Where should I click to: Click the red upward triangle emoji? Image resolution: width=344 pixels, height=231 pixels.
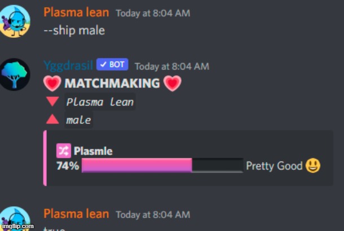[52, 119]
